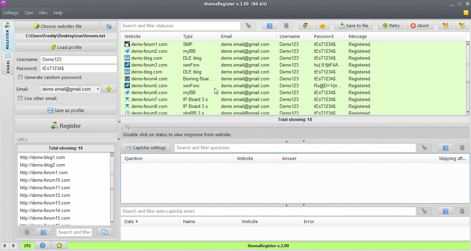The height and width of the screenshot is (251, 471).
Task: Click the broom with green check icon
Action: click(x=462, y=26)
